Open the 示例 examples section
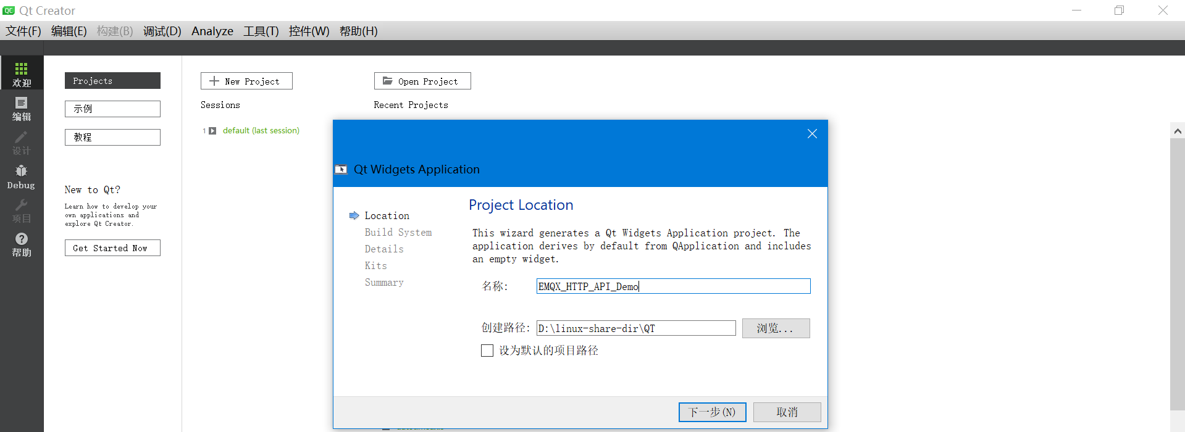Image resolution: width=1185 pixels, height=432 pixels. [112, 109]
